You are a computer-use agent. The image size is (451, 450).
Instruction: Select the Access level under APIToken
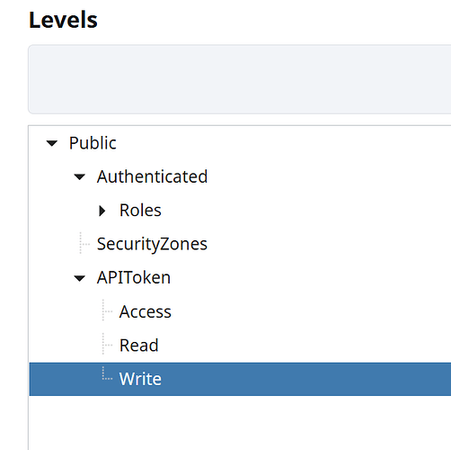click(x=145, y=311)
